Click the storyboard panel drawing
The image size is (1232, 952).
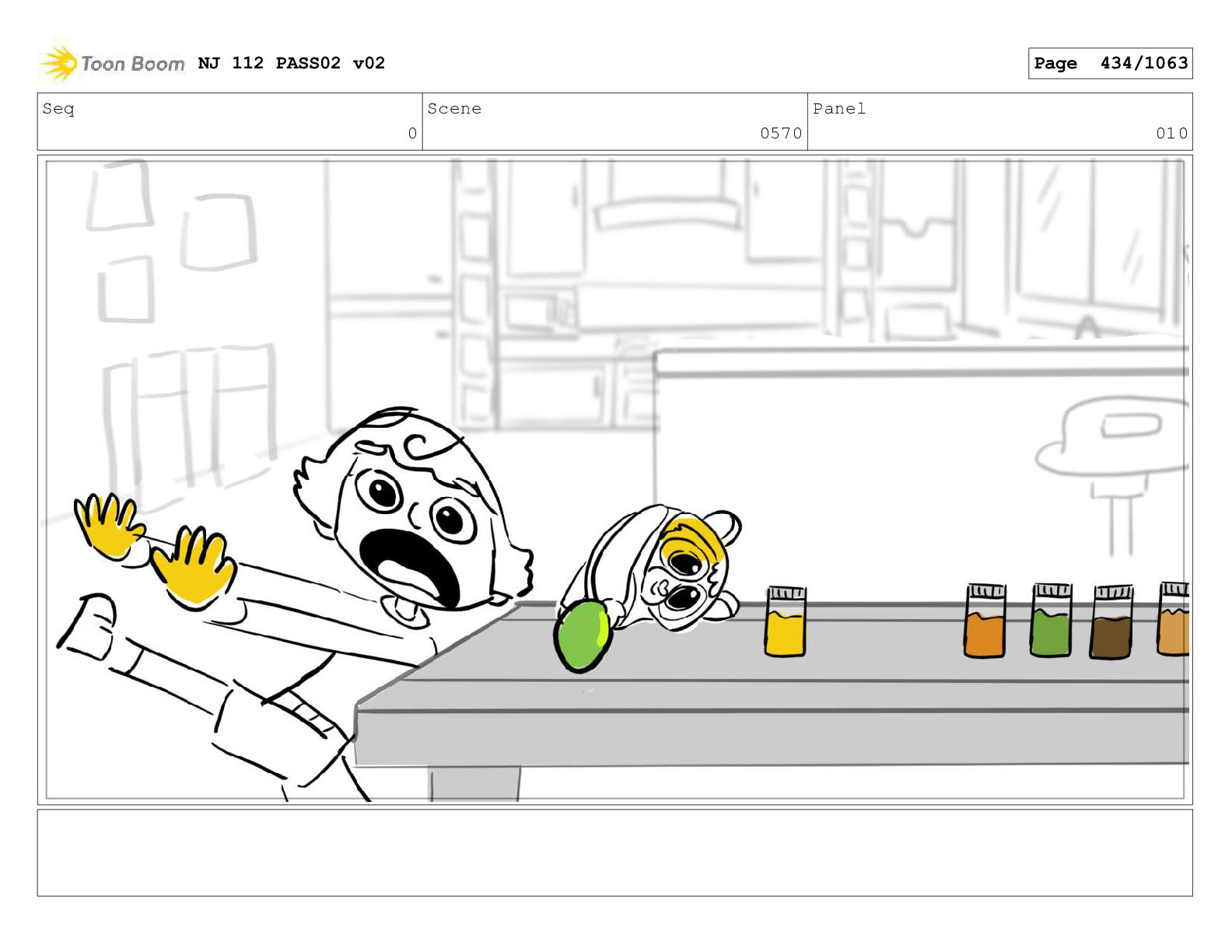tap(614, 480)
